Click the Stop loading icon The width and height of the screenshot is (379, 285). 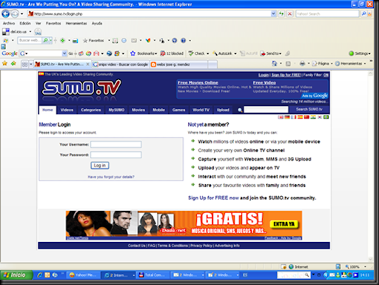[x=289, y=14]
